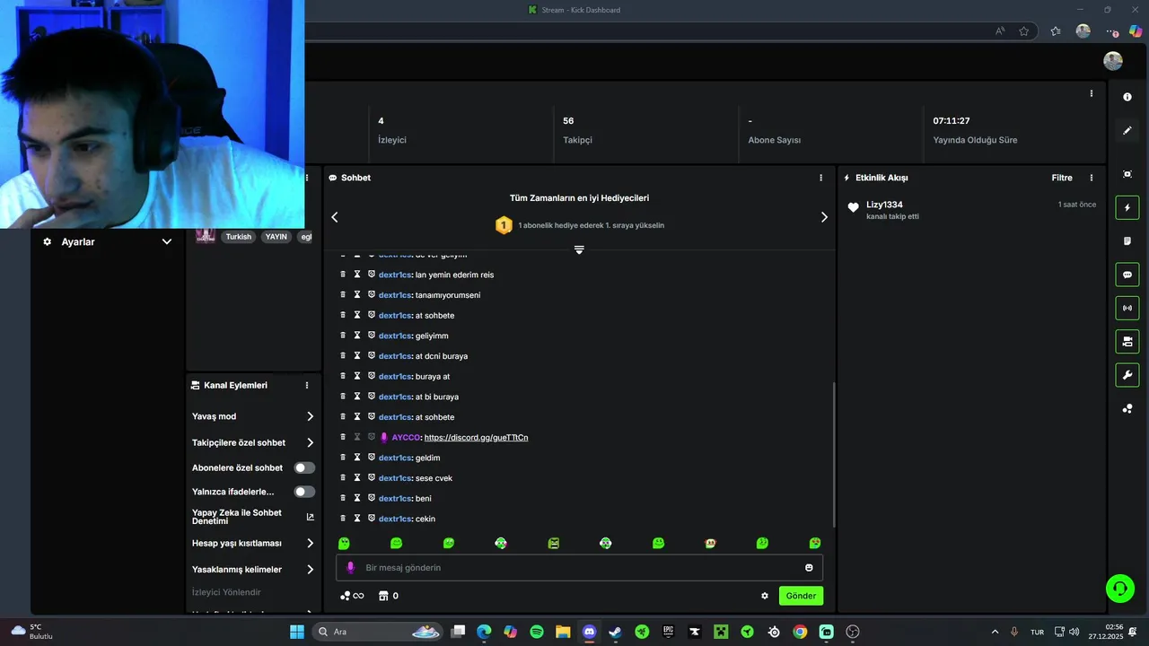Open the discord.gg/gueTTtCn link

pyautogui.click(x=476, y=437)
